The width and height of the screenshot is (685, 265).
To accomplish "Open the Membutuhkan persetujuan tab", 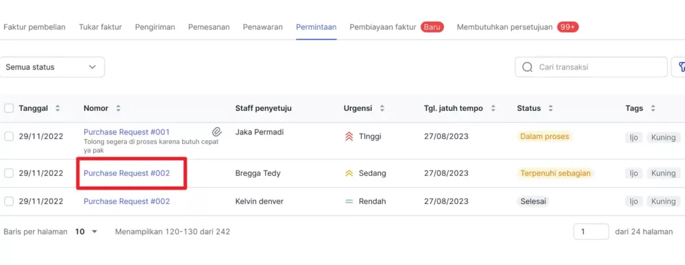I will (x=505, y=27).
